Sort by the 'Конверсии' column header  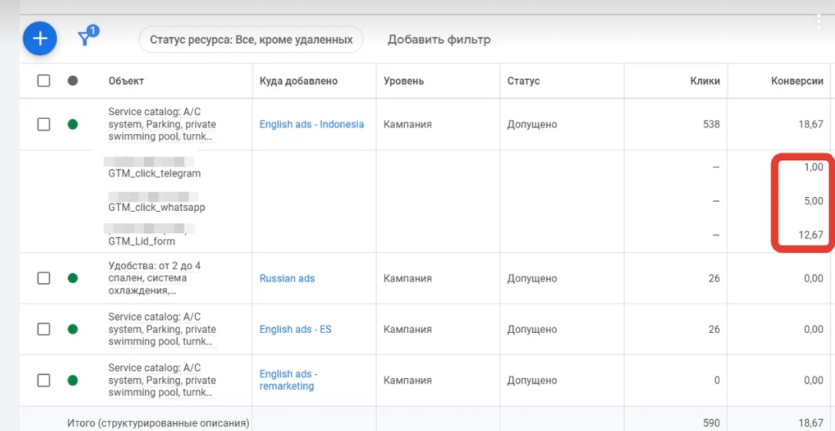tap(797, 81)
